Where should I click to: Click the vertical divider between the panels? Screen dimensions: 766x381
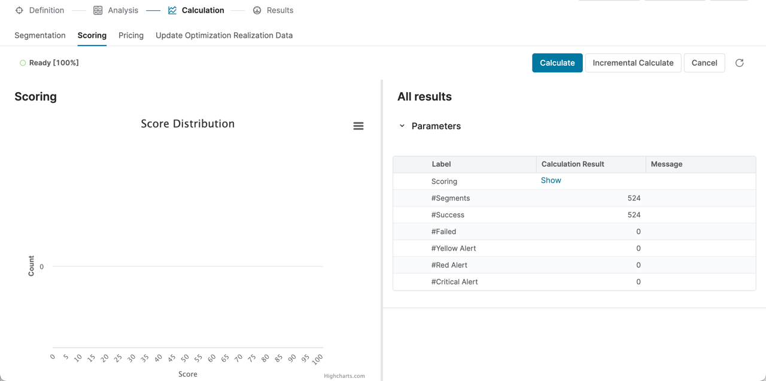point(382,230)
